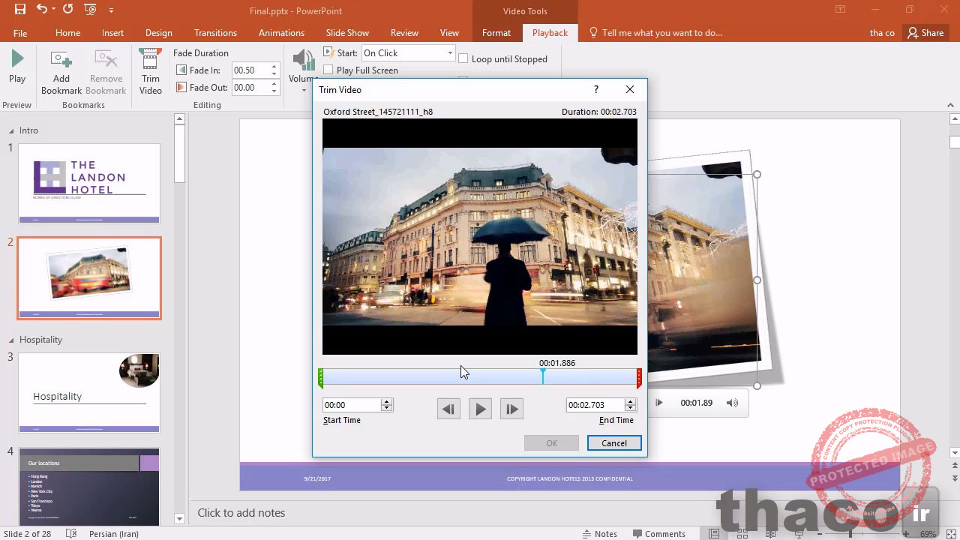Viewport: 960px width, 540px height.
Task: Click the Add Bookmark icon
Action: [61, 59]
